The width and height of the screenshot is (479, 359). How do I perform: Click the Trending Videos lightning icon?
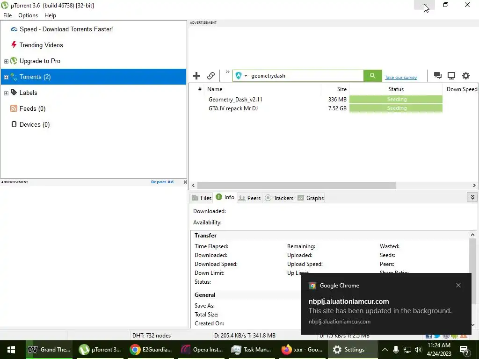pyautogui.click(x=14, y=45)
